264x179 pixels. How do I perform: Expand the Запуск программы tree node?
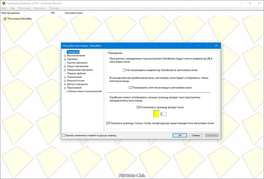tap(65, 66)
